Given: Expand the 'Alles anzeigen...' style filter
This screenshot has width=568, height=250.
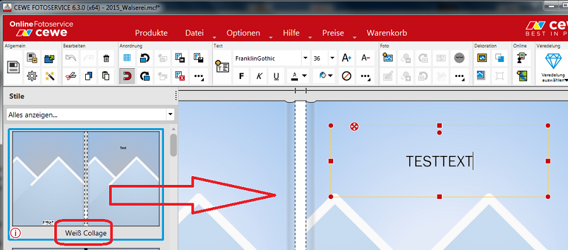Looking at the screenshot, I should click(x=170, y=114).
